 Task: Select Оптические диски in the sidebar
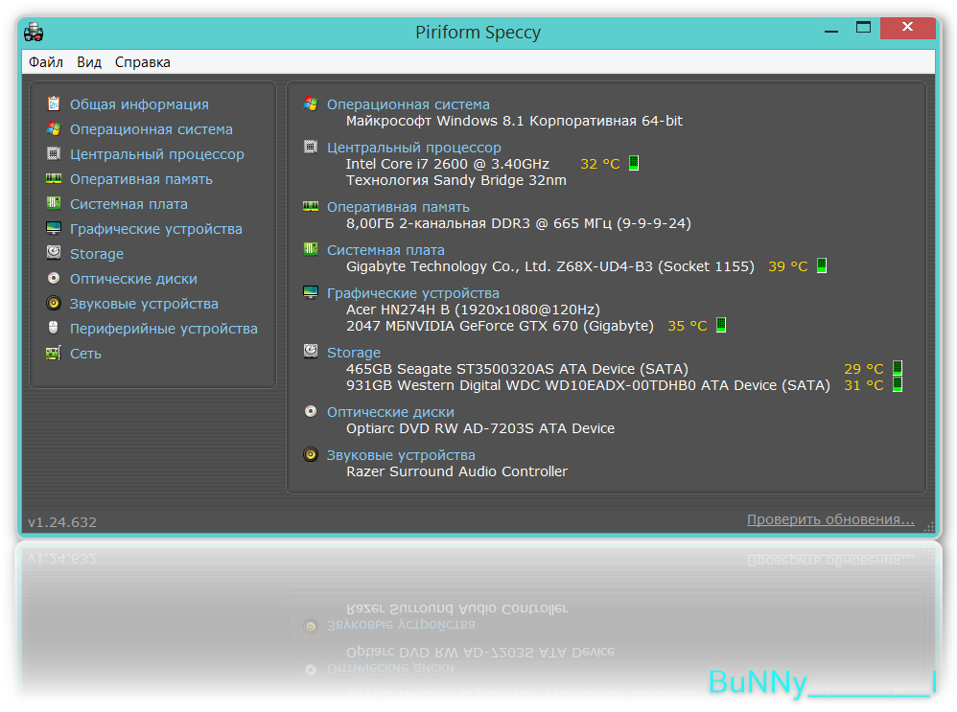[133, 279]
